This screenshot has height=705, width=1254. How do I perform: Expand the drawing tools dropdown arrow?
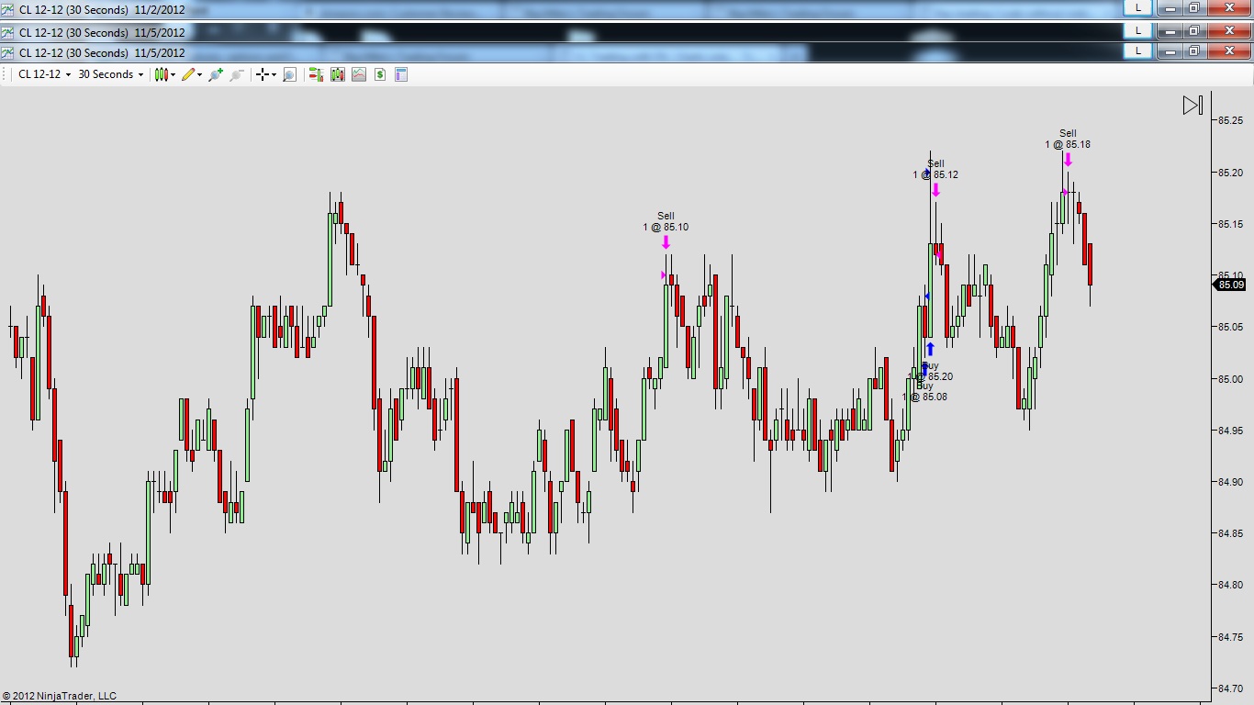pos(200,75)
